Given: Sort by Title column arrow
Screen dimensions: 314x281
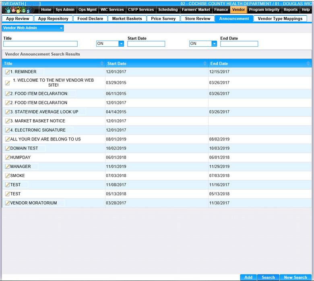Looking at the screenshot, I should [102, 64].
